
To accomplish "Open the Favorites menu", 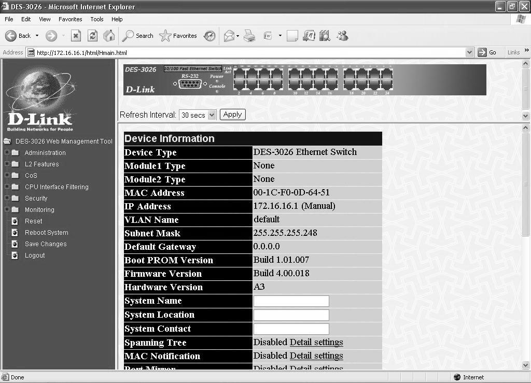I will (x=70, y=19).
